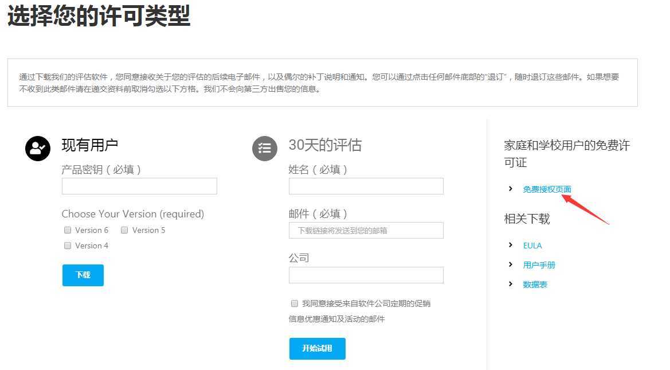Viewport: 670px width, 370px height.
Task: Check the Version 6 checkbox
Action: [67, 230]
